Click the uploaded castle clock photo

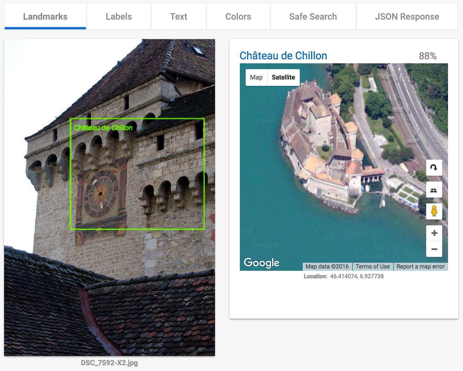pos(109,198)
